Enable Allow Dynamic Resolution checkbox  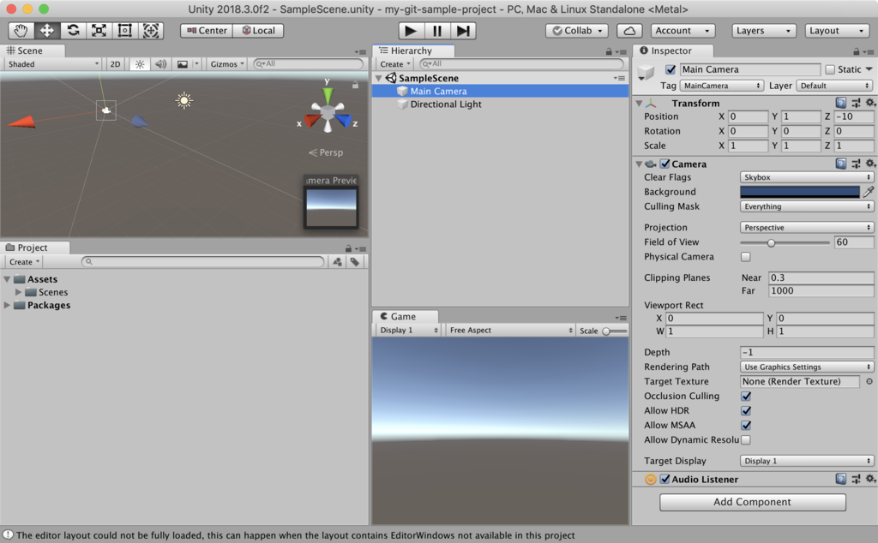[x=746, y=440]
